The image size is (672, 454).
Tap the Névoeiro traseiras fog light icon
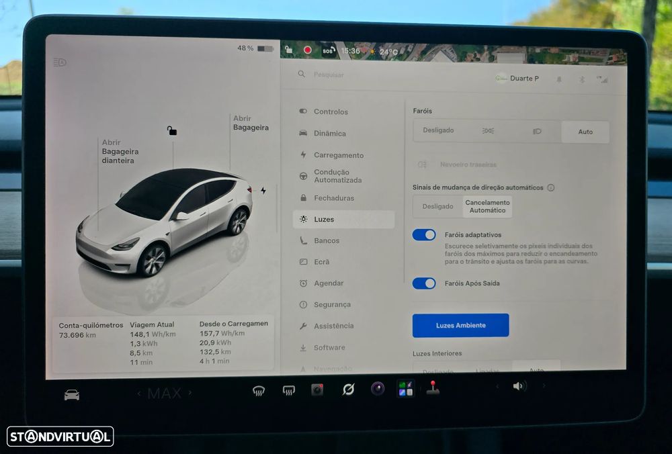pyautogui.click(x=422, y=165)
